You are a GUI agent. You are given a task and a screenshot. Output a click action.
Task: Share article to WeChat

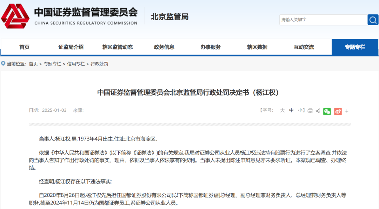(x=327, y=111)
